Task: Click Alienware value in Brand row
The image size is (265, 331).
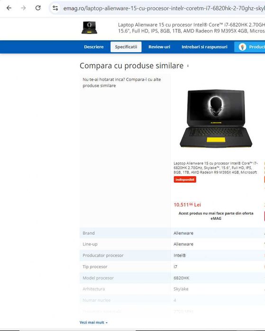Action: tap(183, 233)
